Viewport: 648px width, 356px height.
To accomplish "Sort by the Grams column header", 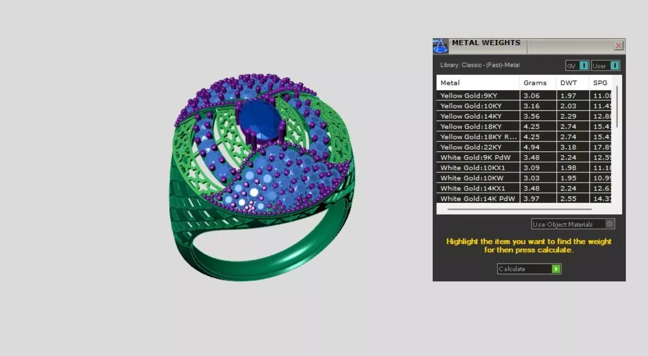I will (x=538, y=83).
